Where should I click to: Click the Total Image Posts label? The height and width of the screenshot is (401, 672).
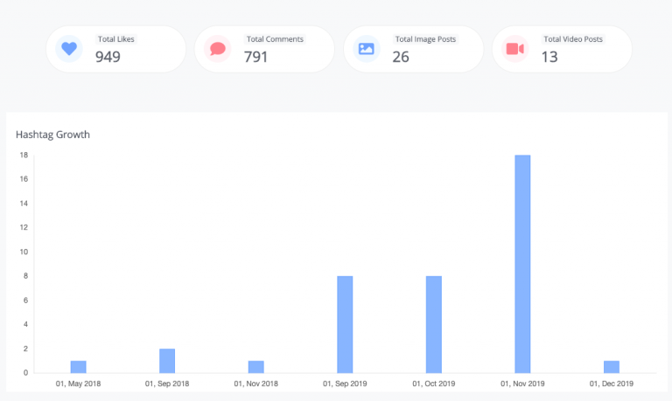point(425,39)
